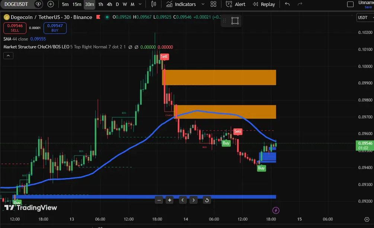Screen dimensions: 374x228
Task: Select the long blue demand zone at bottom
Action: click(144, 197)
